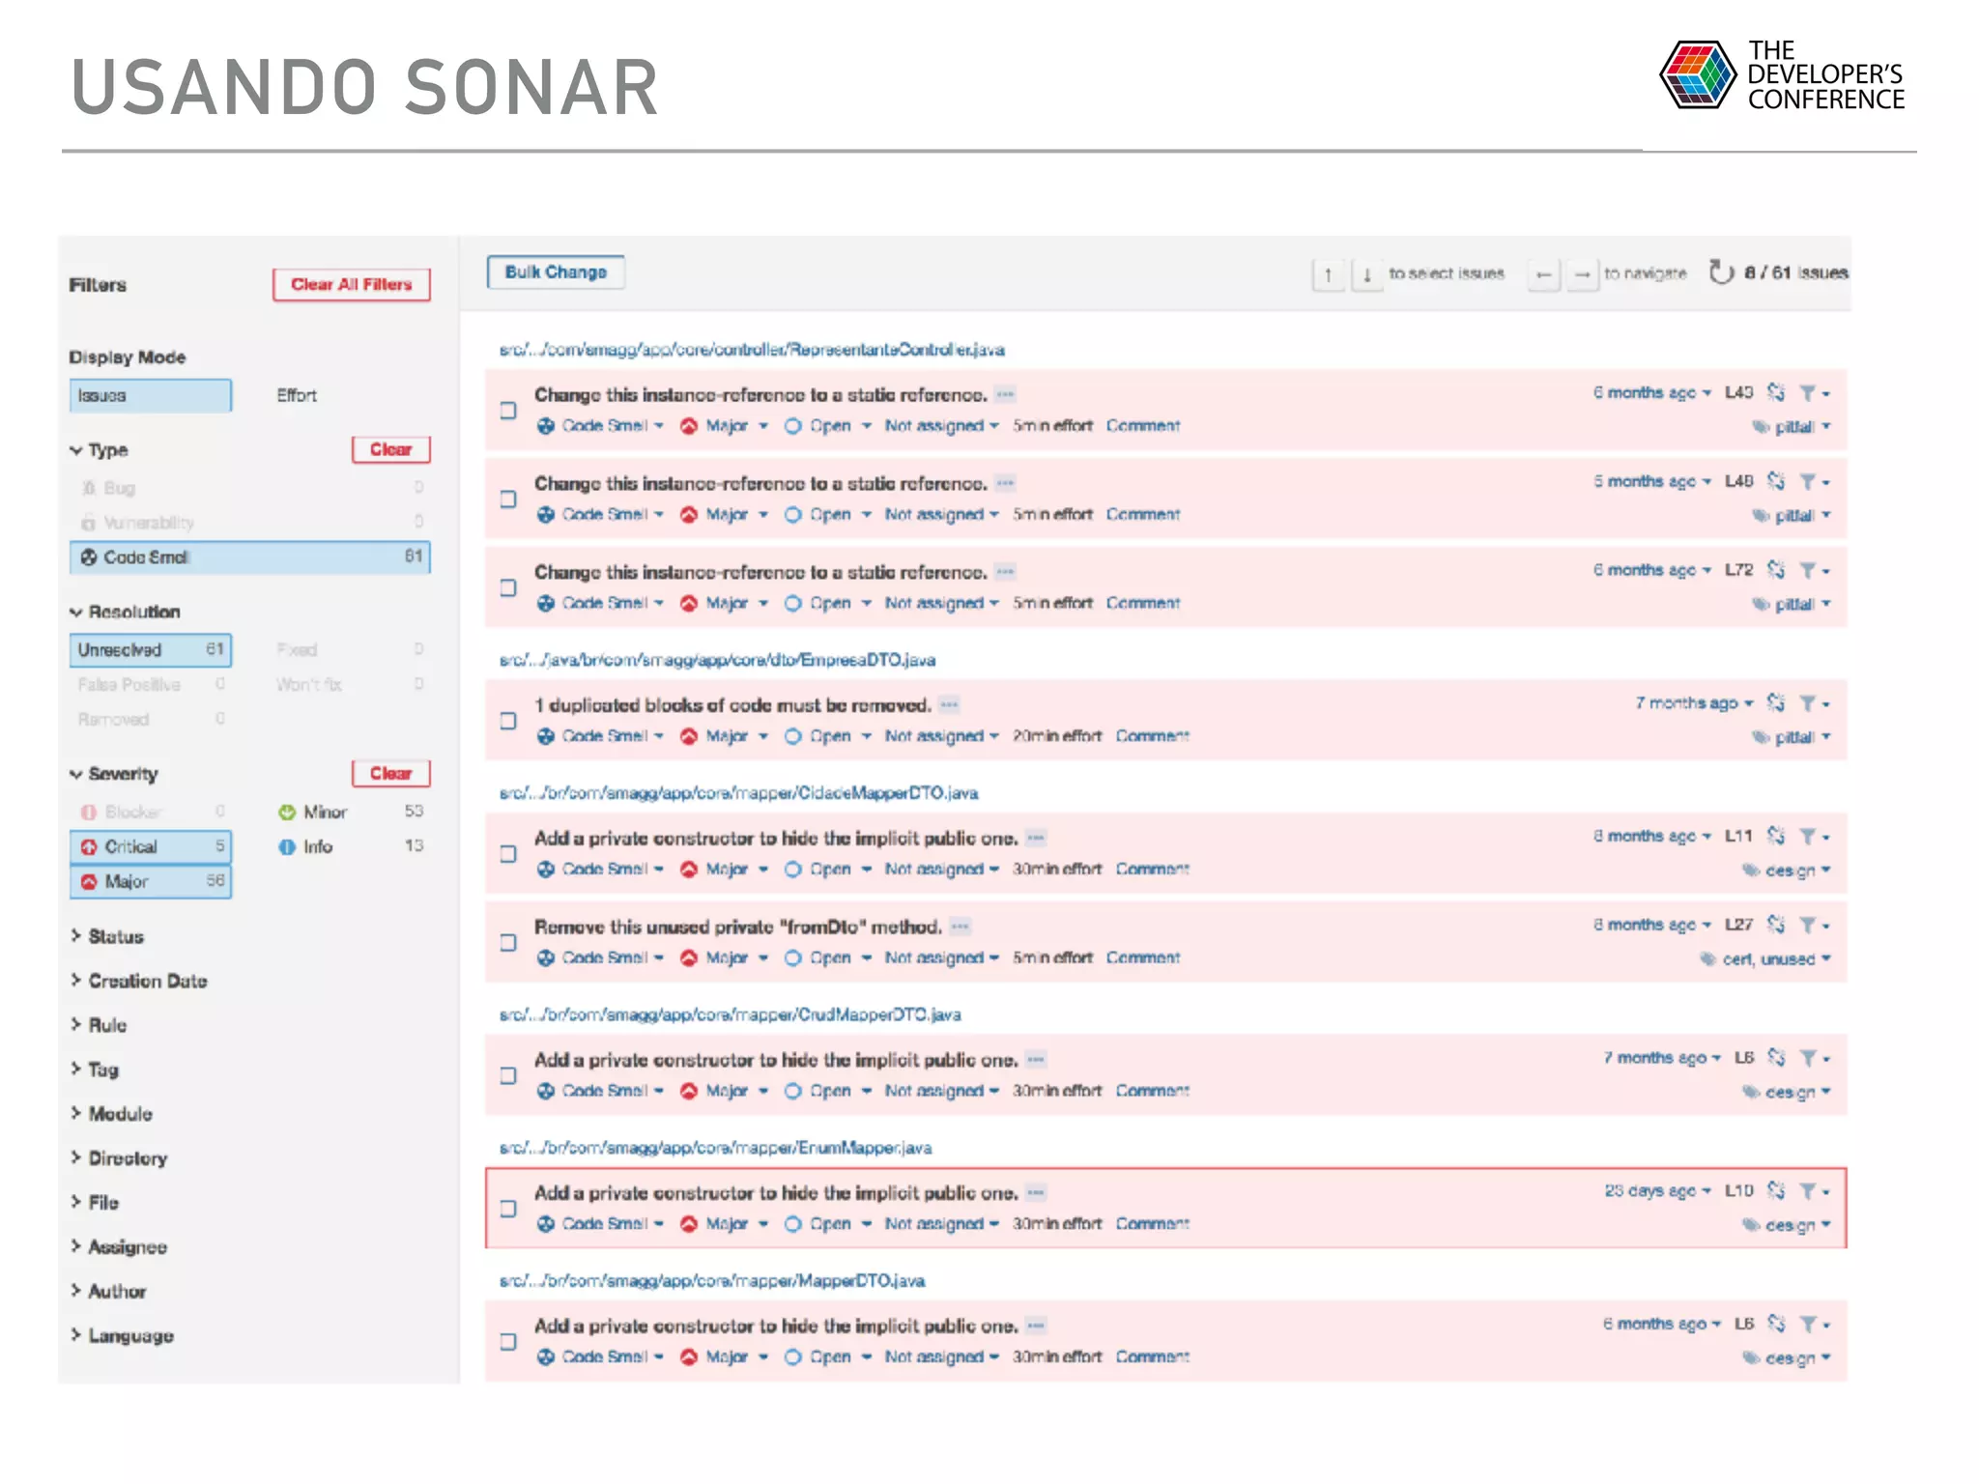Expand the File filter section

click(95, 1203)
